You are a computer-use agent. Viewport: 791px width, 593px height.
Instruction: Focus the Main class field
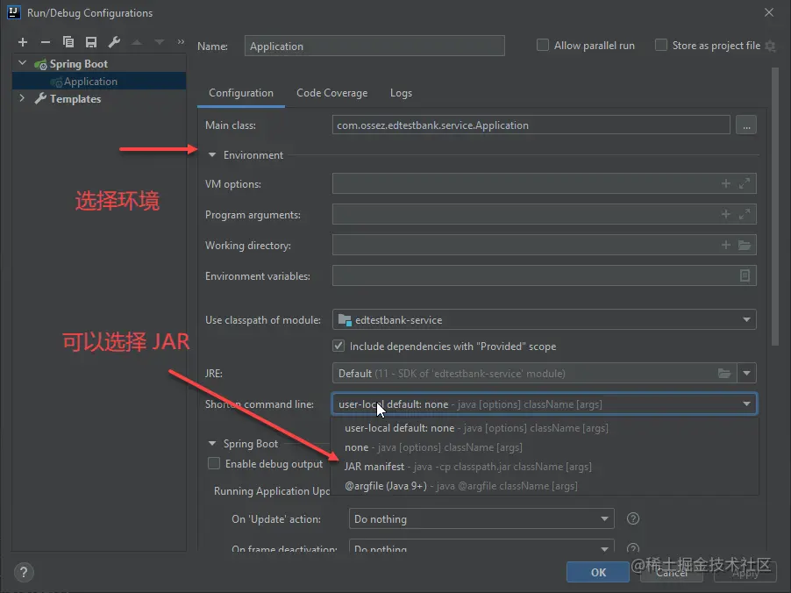coord(531,125)
